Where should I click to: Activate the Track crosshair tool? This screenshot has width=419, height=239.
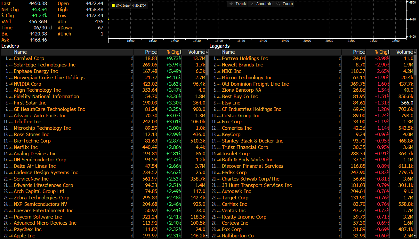(x=238, y=4)
